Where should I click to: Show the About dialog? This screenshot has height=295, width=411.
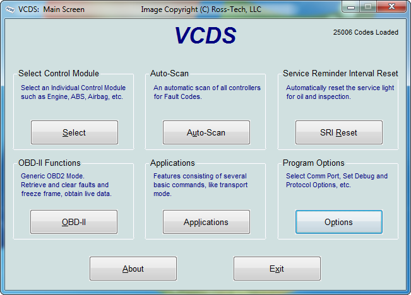(x=133, y=269)
